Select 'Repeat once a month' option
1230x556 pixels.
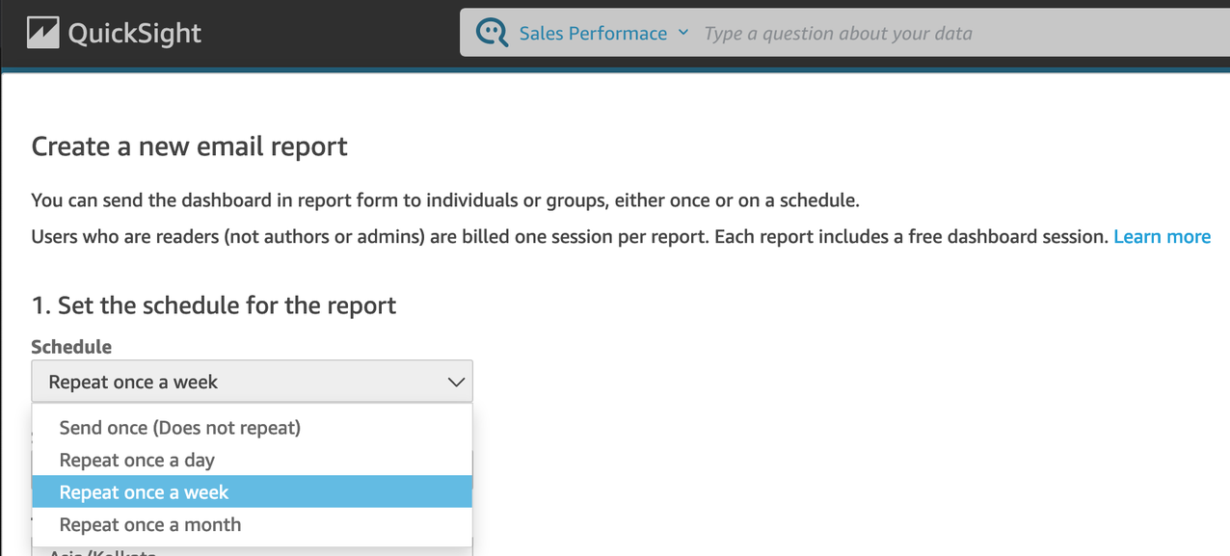pyautogui.click(x=150, y=525)
